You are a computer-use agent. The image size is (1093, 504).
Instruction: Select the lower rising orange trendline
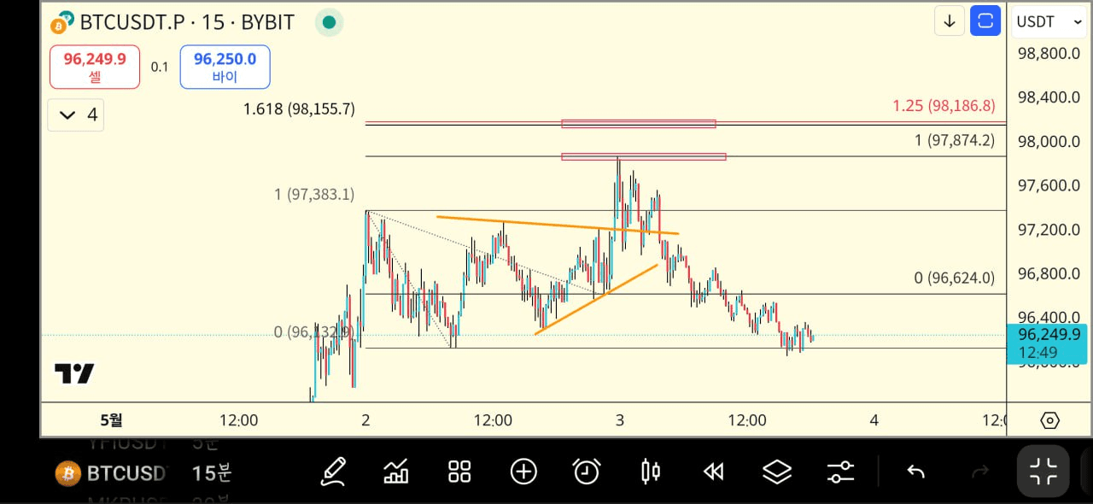[597, 299]
